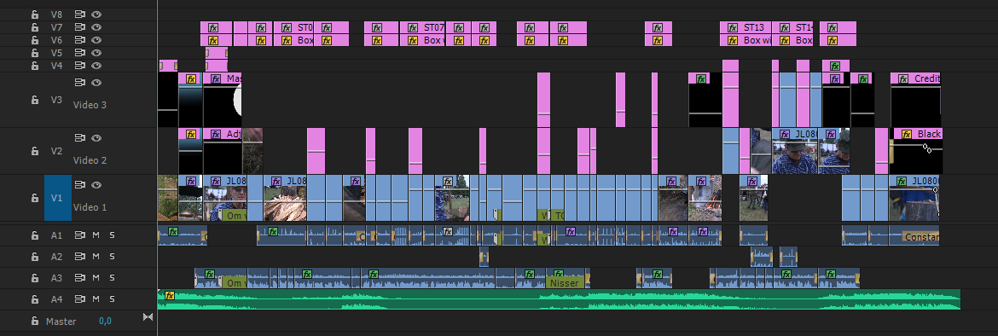This screenshot has height=336, width=998.
Task: Target audio track A1 by its label
Action: point(56,235)
